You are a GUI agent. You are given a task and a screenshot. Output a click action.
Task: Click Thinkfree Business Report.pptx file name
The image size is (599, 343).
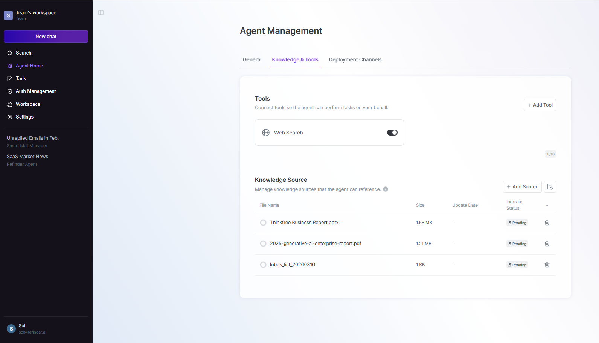304,223
